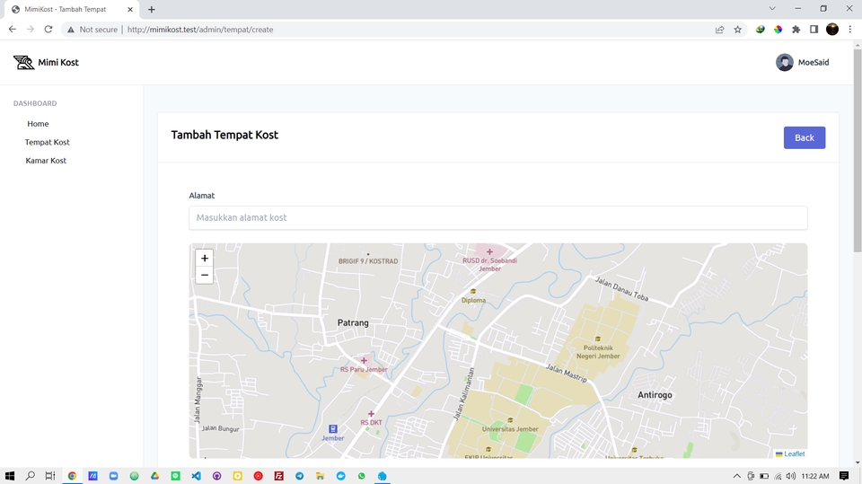Share this page using the share icon
Image resolution: width=862 pixels, height=484 pixels.
719,30
